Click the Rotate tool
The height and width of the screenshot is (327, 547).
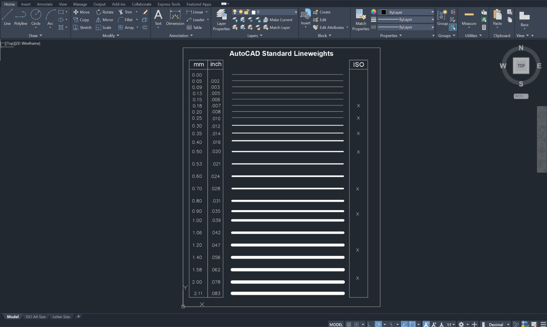point(105,12)
